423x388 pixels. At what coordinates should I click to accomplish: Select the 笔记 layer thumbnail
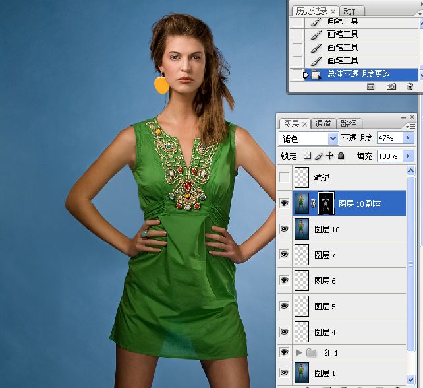(x=302, y=178)
